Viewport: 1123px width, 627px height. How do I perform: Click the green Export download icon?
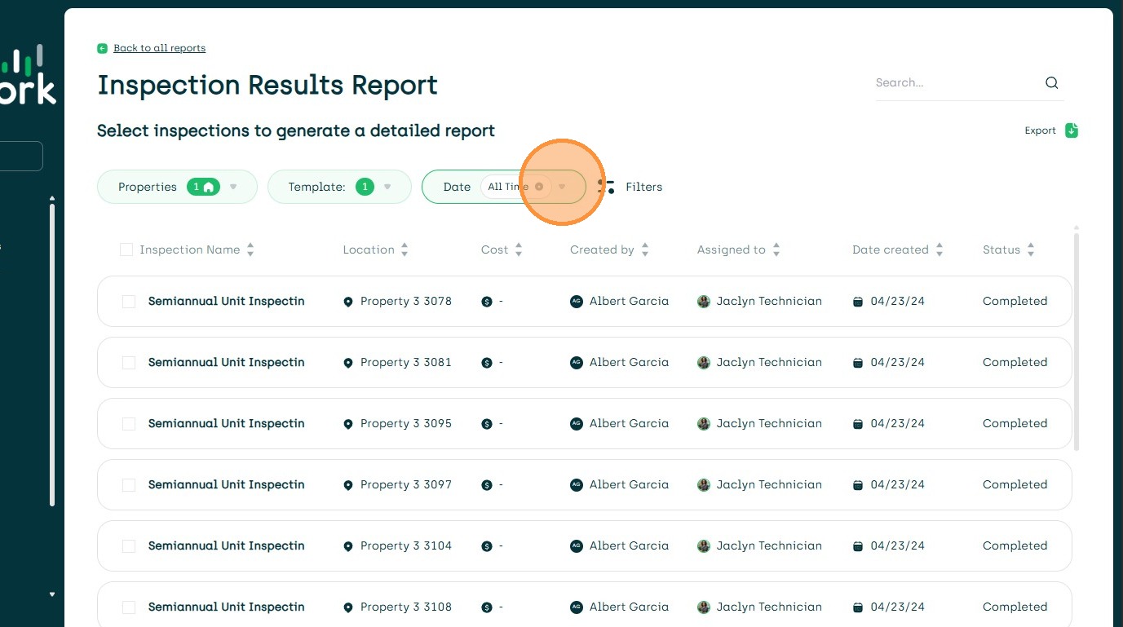click(1072, 130)
